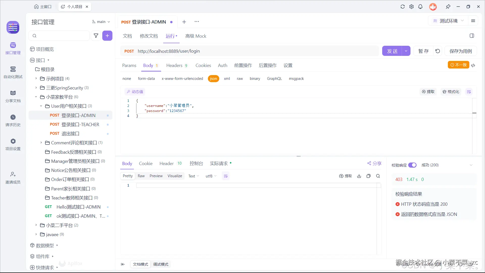485x273 pixels.
Task: Select the raw body type
Action: (240, 79)
